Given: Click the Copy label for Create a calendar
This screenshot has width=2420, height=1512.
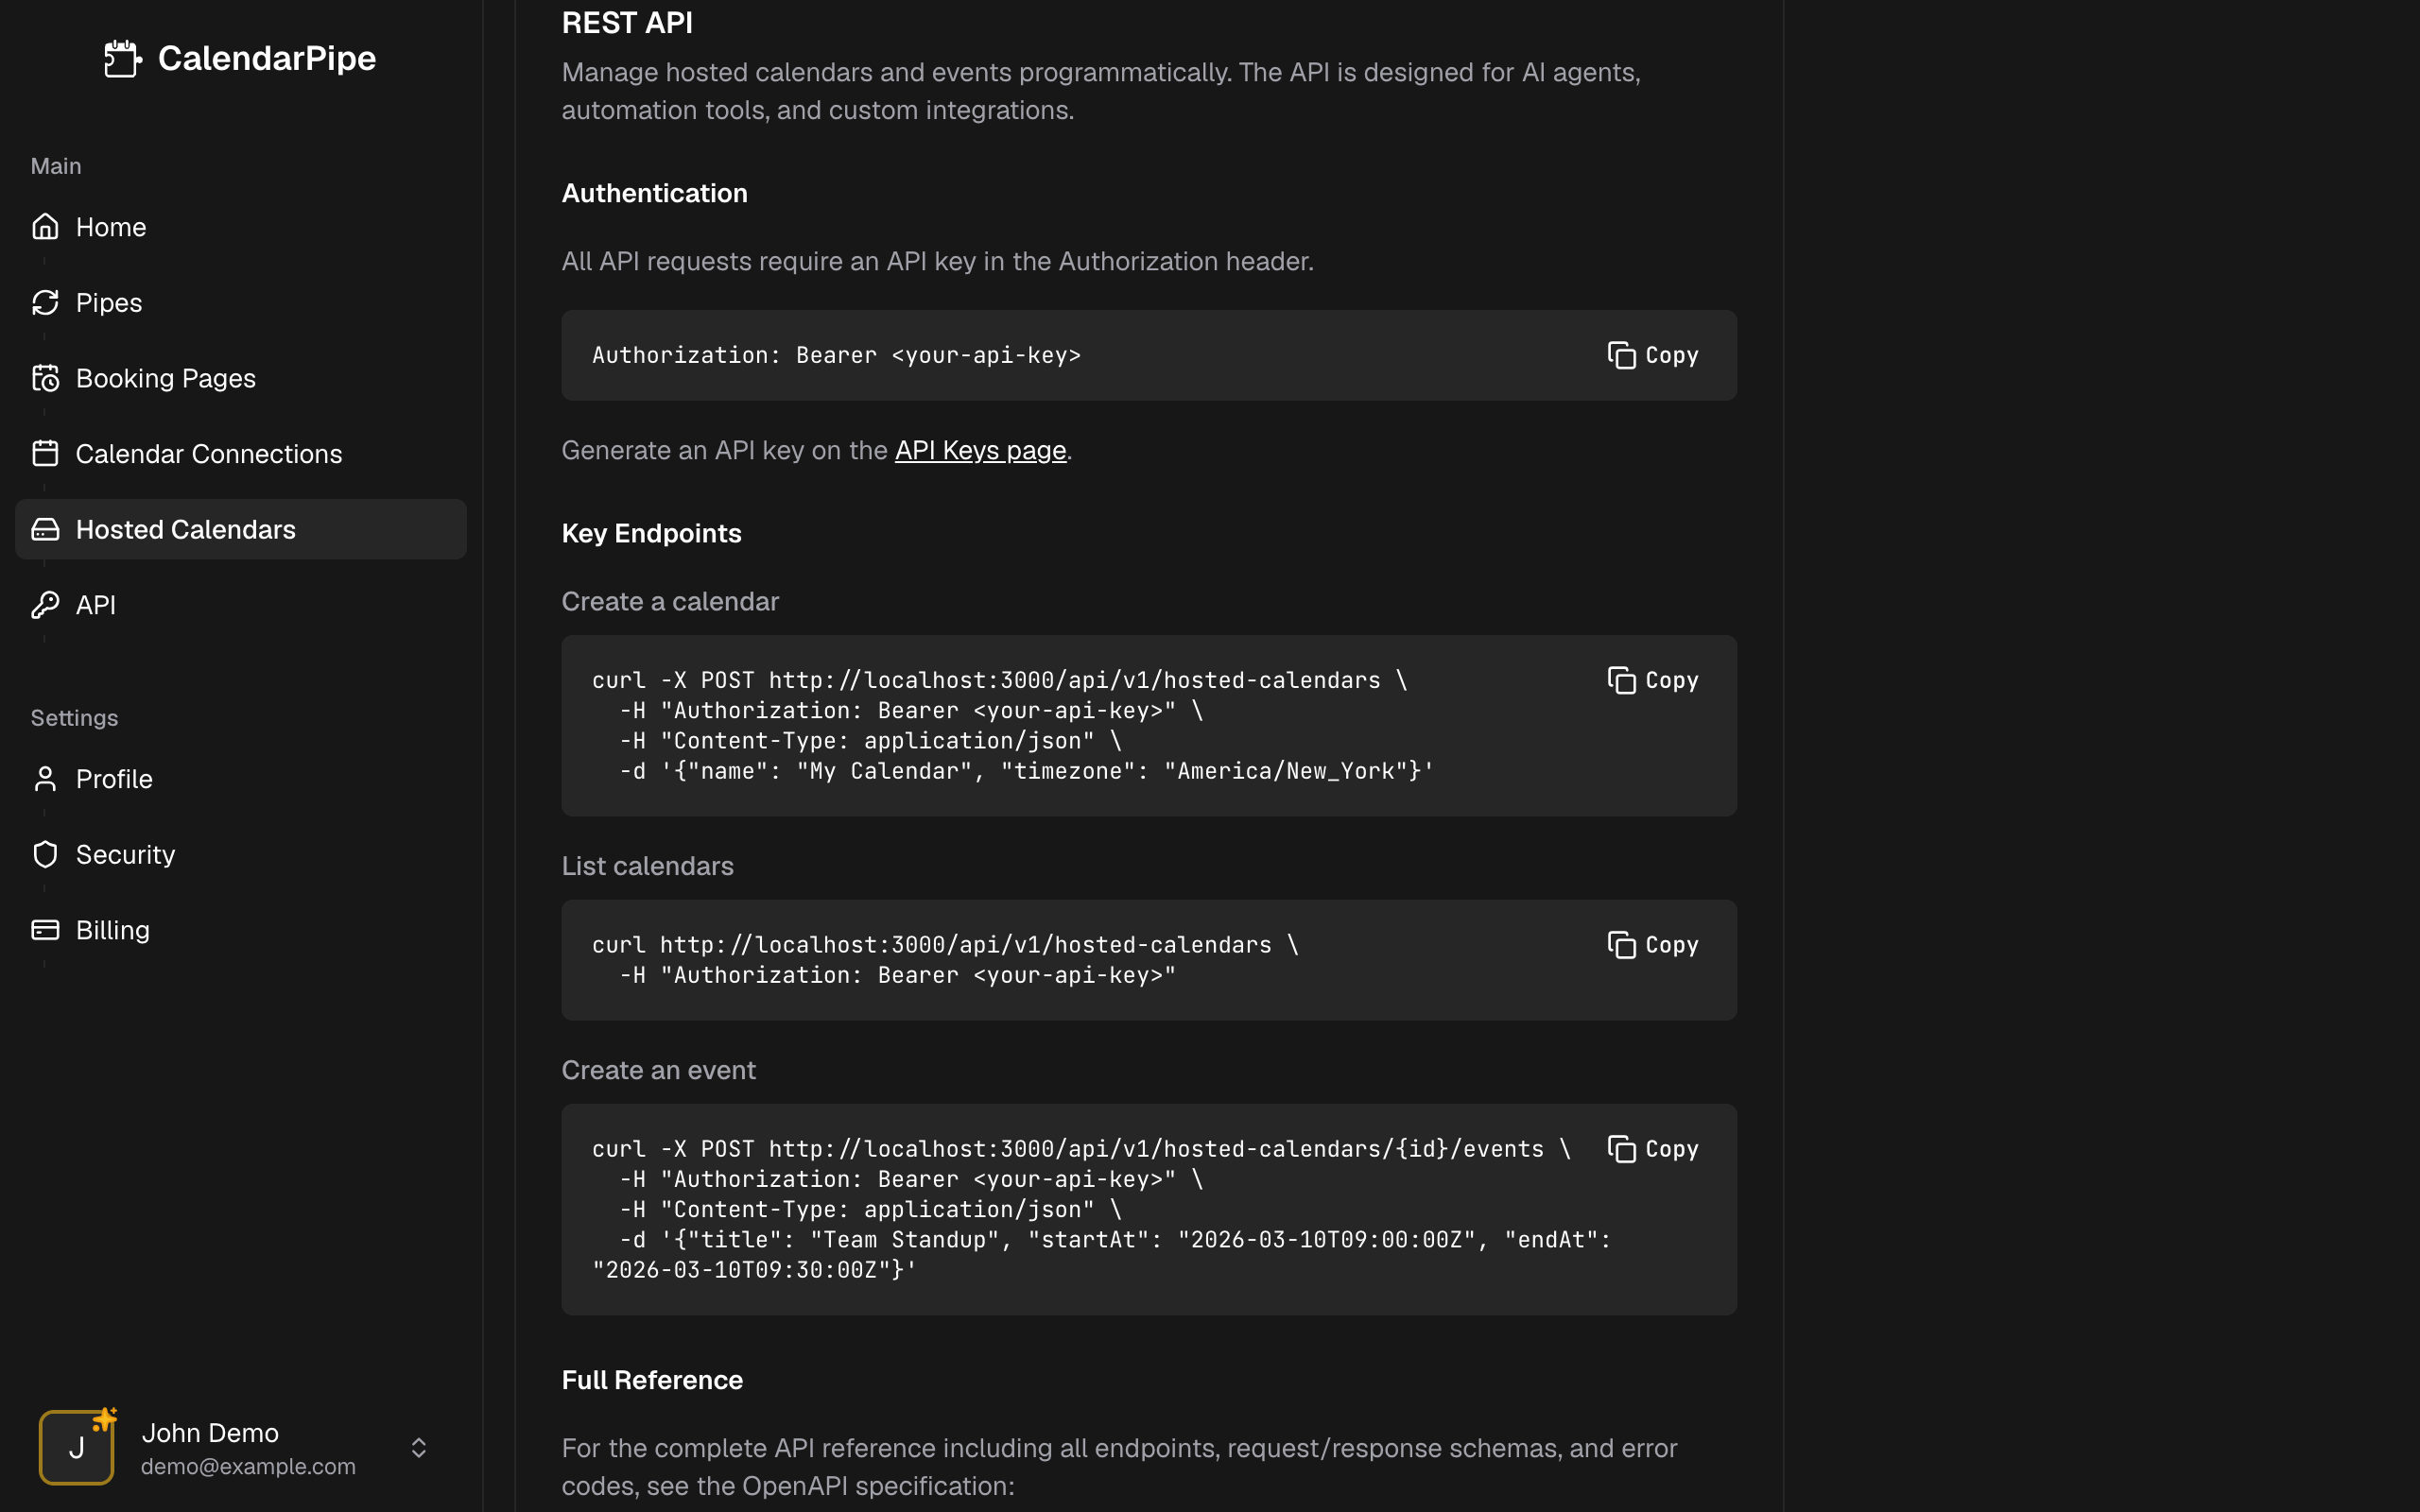Looking at the screenshot, I should click(x=1671, y=680).
